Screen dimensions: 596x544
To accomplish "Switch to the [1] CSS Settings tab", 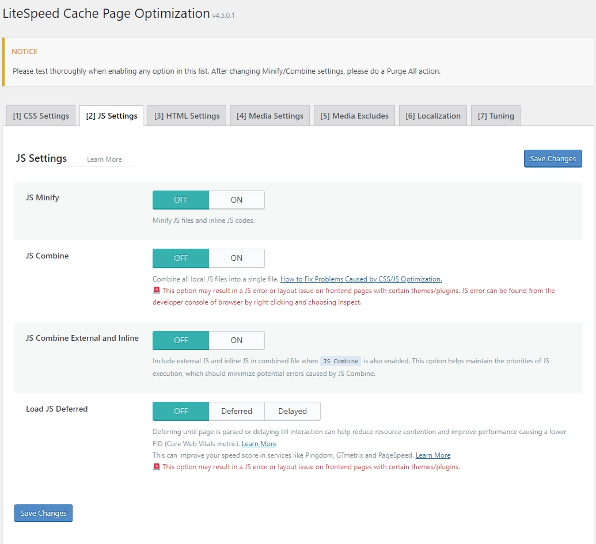I will pos(41,116).
